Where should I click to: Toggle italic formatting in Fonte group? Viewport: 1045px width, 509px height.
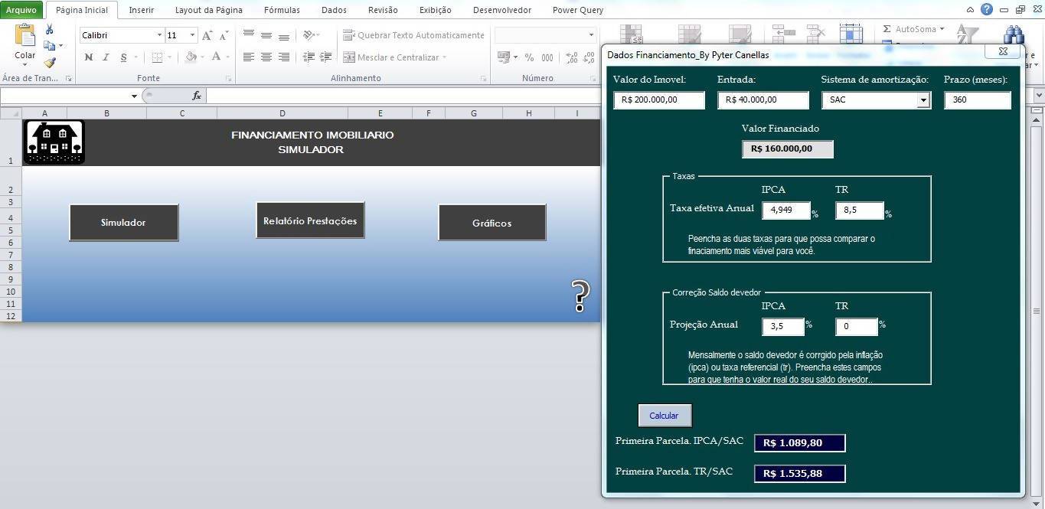pos(106,57)
